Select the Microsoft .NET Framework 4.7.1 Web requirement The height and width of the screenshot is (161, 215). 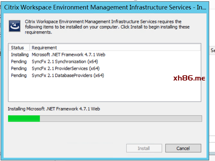click(68, 55)
